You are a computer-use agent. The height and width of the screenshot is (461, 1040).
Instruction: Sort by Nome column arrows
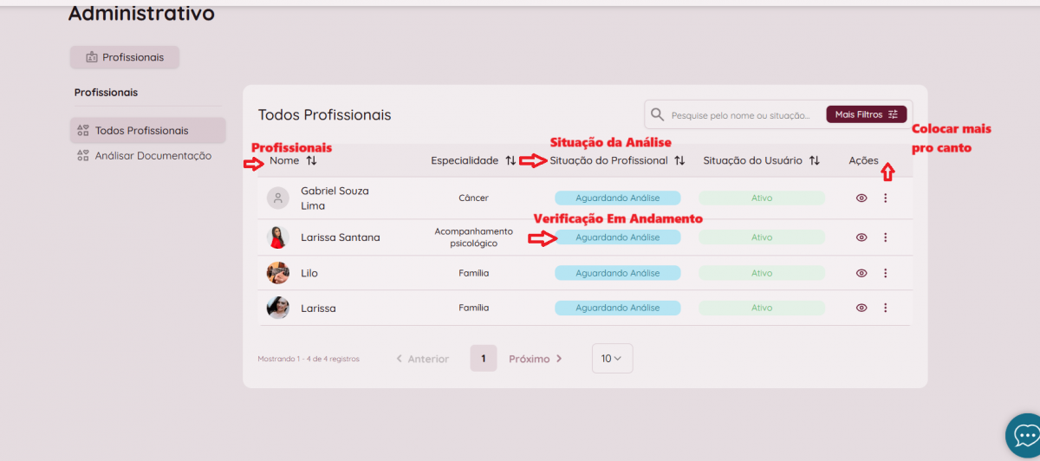click(311, 160)
